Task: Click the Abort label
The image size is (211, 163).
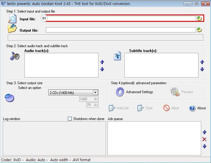Action: click(x=175, y=108)
